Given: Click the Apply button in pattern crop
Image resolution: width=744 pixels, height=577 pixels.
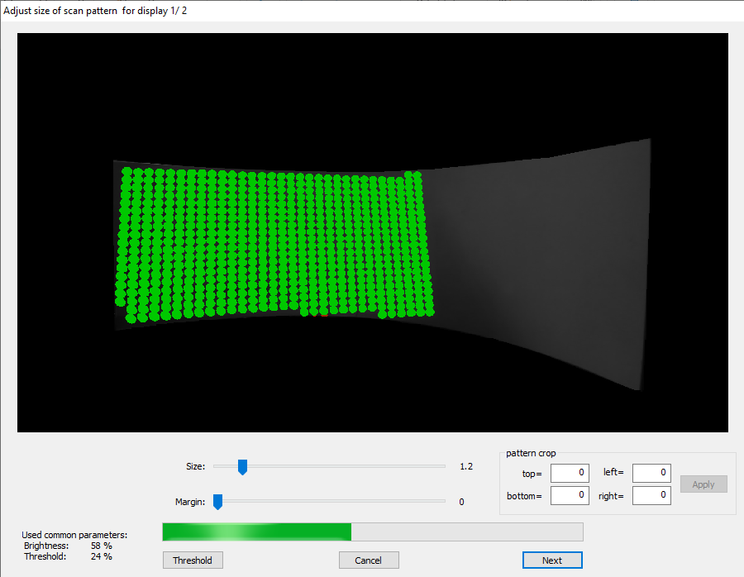Looking at the screenshot, I should (703, 484).
